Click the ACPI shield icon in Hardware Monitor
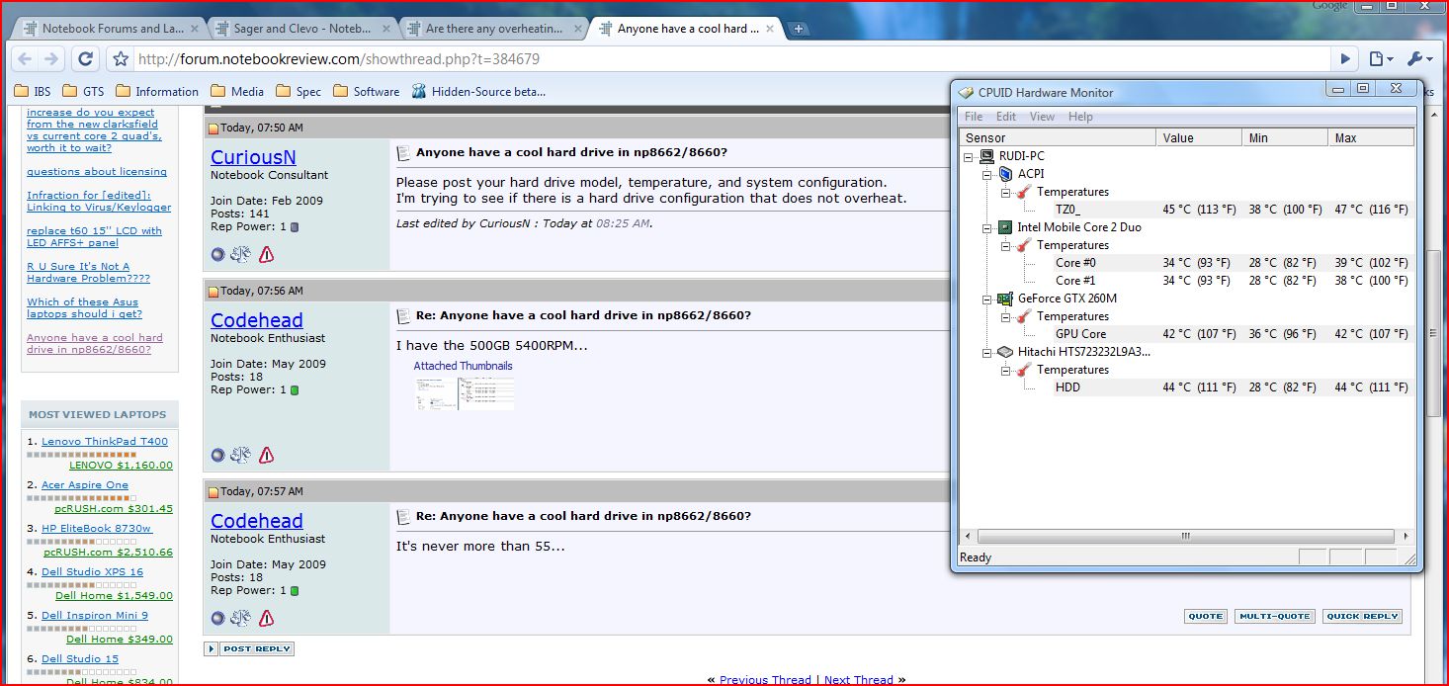Viewport: 1449px width, 686px height. coord(1006,174)
